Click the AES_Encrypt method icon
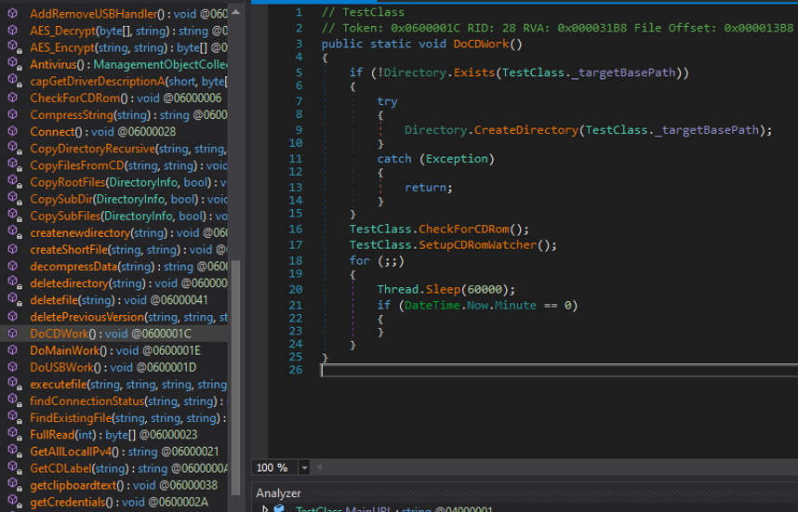The height and width of the screenshot is (512, 798). coord(14,47)
